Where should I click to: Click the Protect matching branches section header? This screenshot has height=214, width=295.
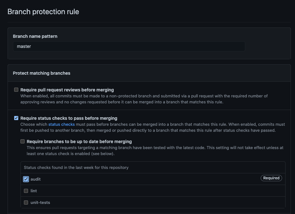[42, 73]
